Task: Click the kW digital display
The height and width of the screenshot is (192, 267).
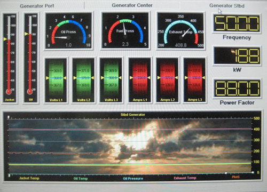Action: tap(237, 56)
